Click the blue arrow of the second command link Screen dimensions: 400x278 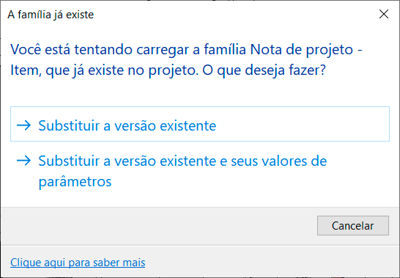(x=23, y=161)
